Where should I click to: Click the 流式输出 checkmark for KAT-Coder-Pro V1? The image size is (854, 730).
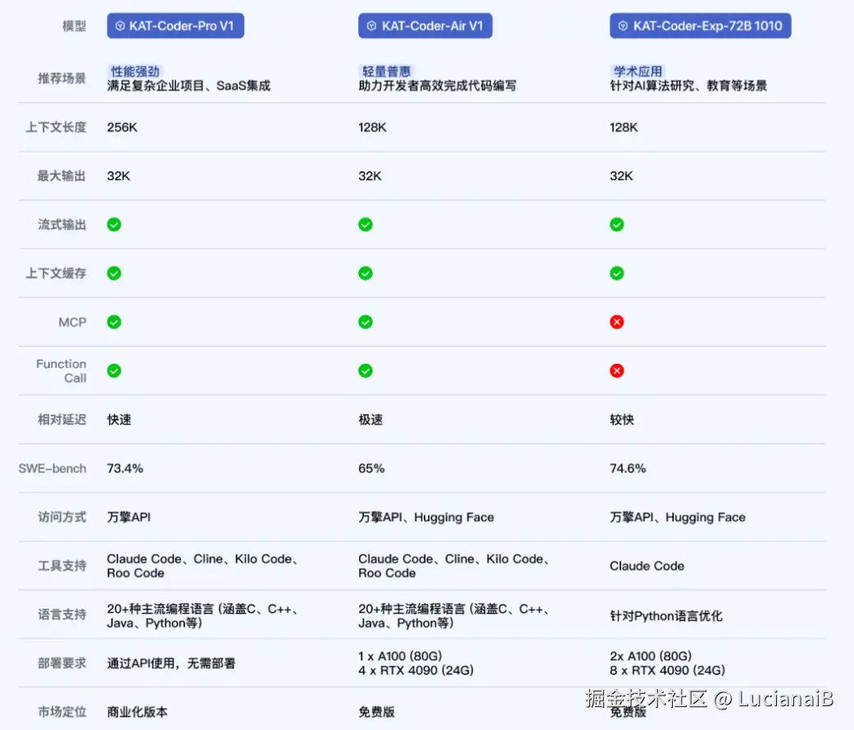(114, 224)
